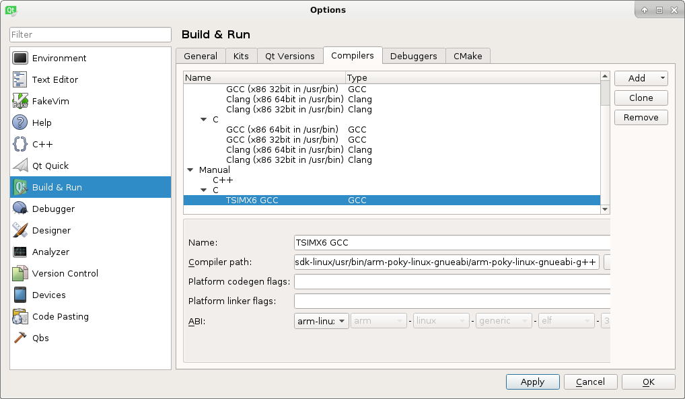Select C Clang x86 64bit compiler row
The image size is (685, 399).
point(392,150)
